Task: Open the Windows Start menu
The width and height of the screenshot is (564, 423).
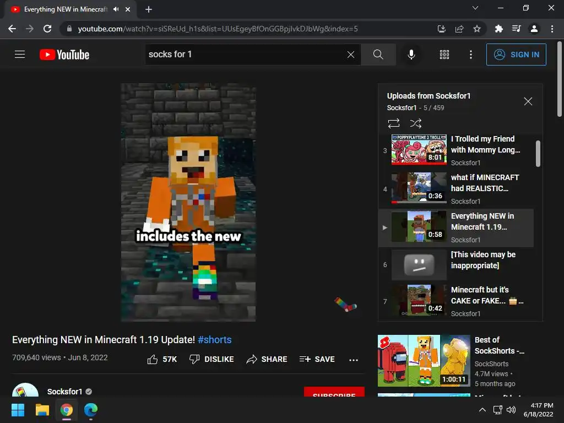Action: click(18, 410)
